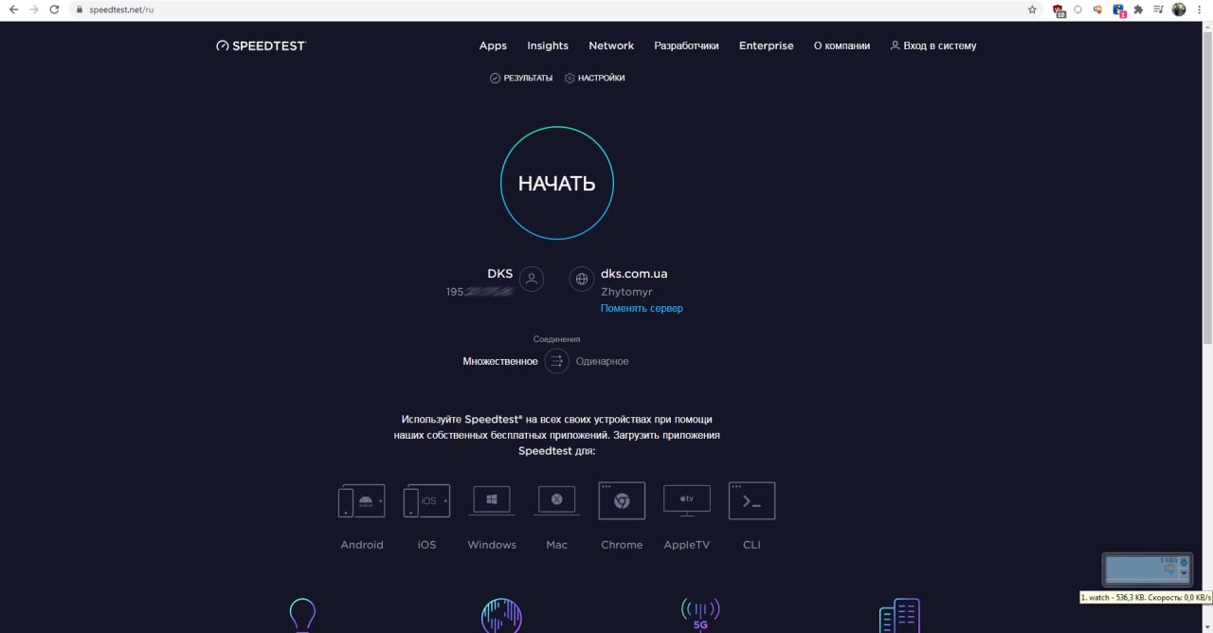Open РЕЗУЛЬТАТЫ results page
Image resolution: width=1213 pixels, height=633 pixels.
pos(521,78)
